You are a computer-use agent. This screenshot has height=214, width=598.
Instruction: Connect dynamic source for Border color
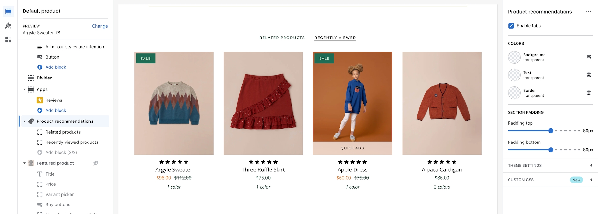[x=589, y=93]
